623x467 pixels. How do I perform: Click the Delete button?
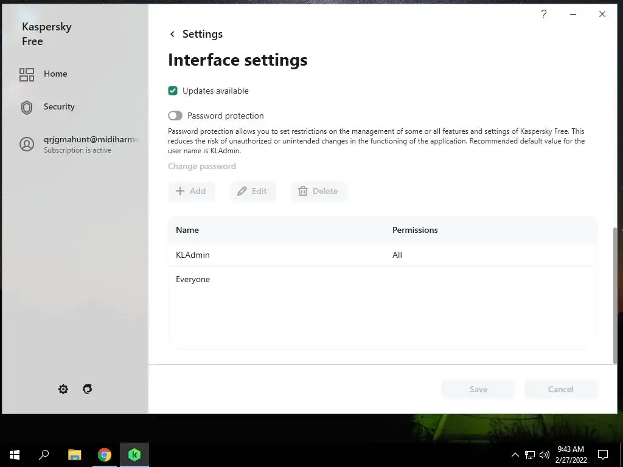pos(318,191)
